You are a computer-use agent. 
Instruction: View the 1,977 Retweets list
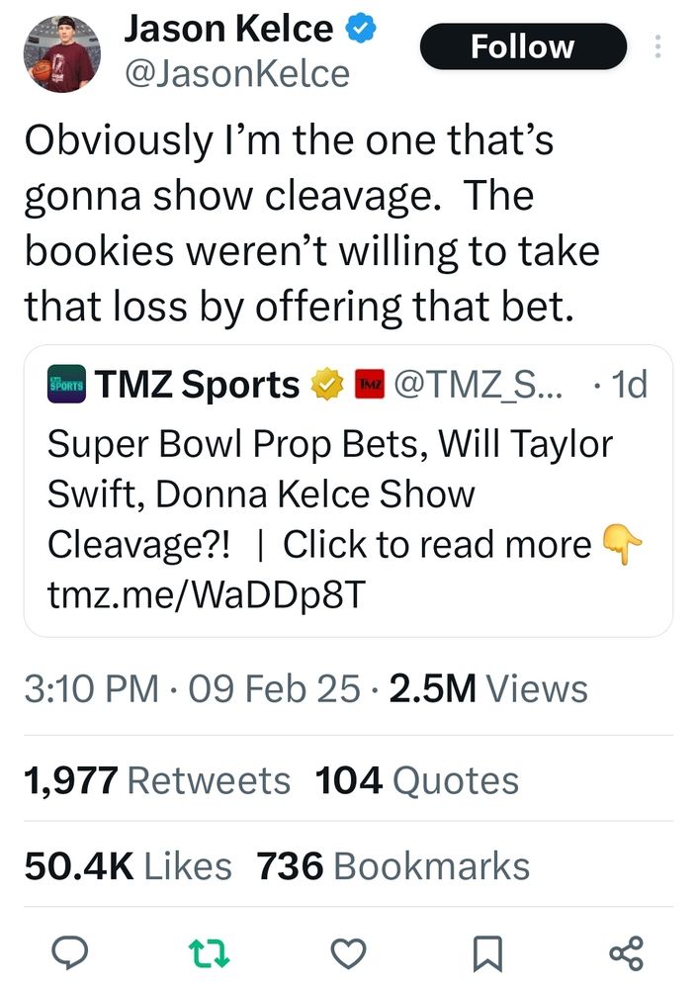click(x=156, y=780)
